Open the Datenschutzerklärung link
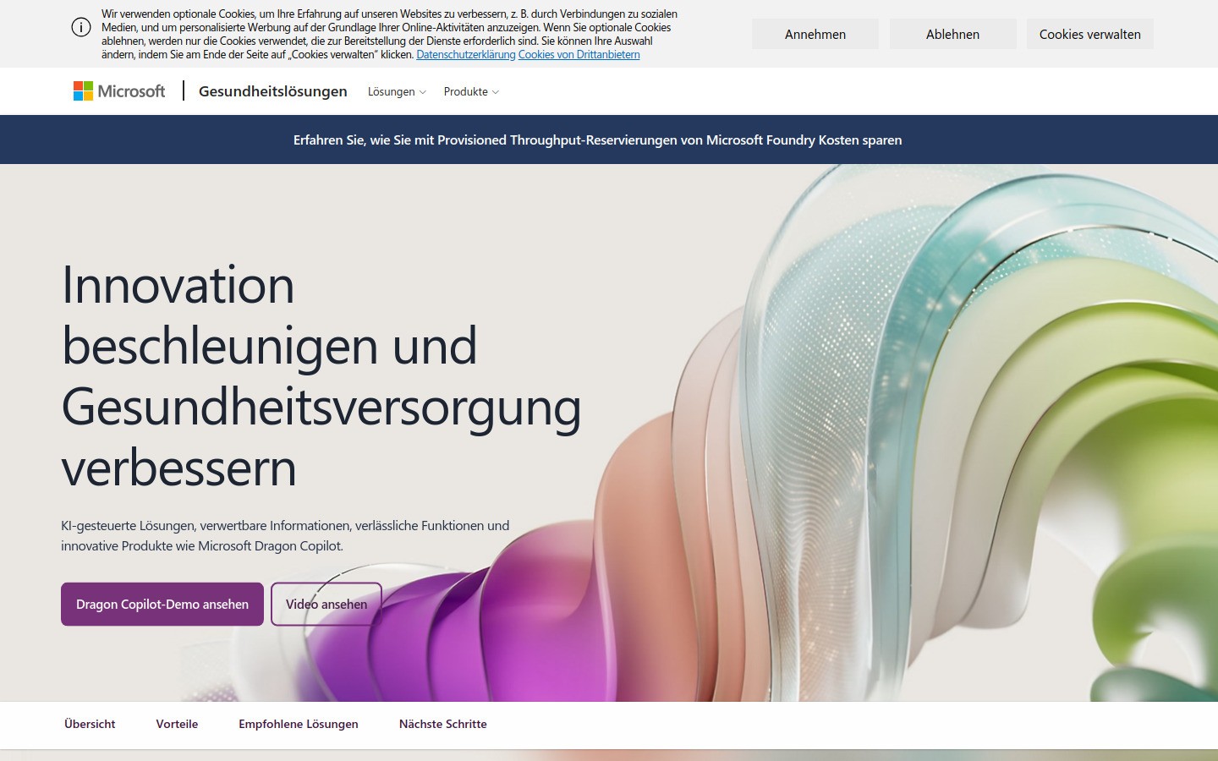Screen dimensions: 1218x761 [464, 54]
